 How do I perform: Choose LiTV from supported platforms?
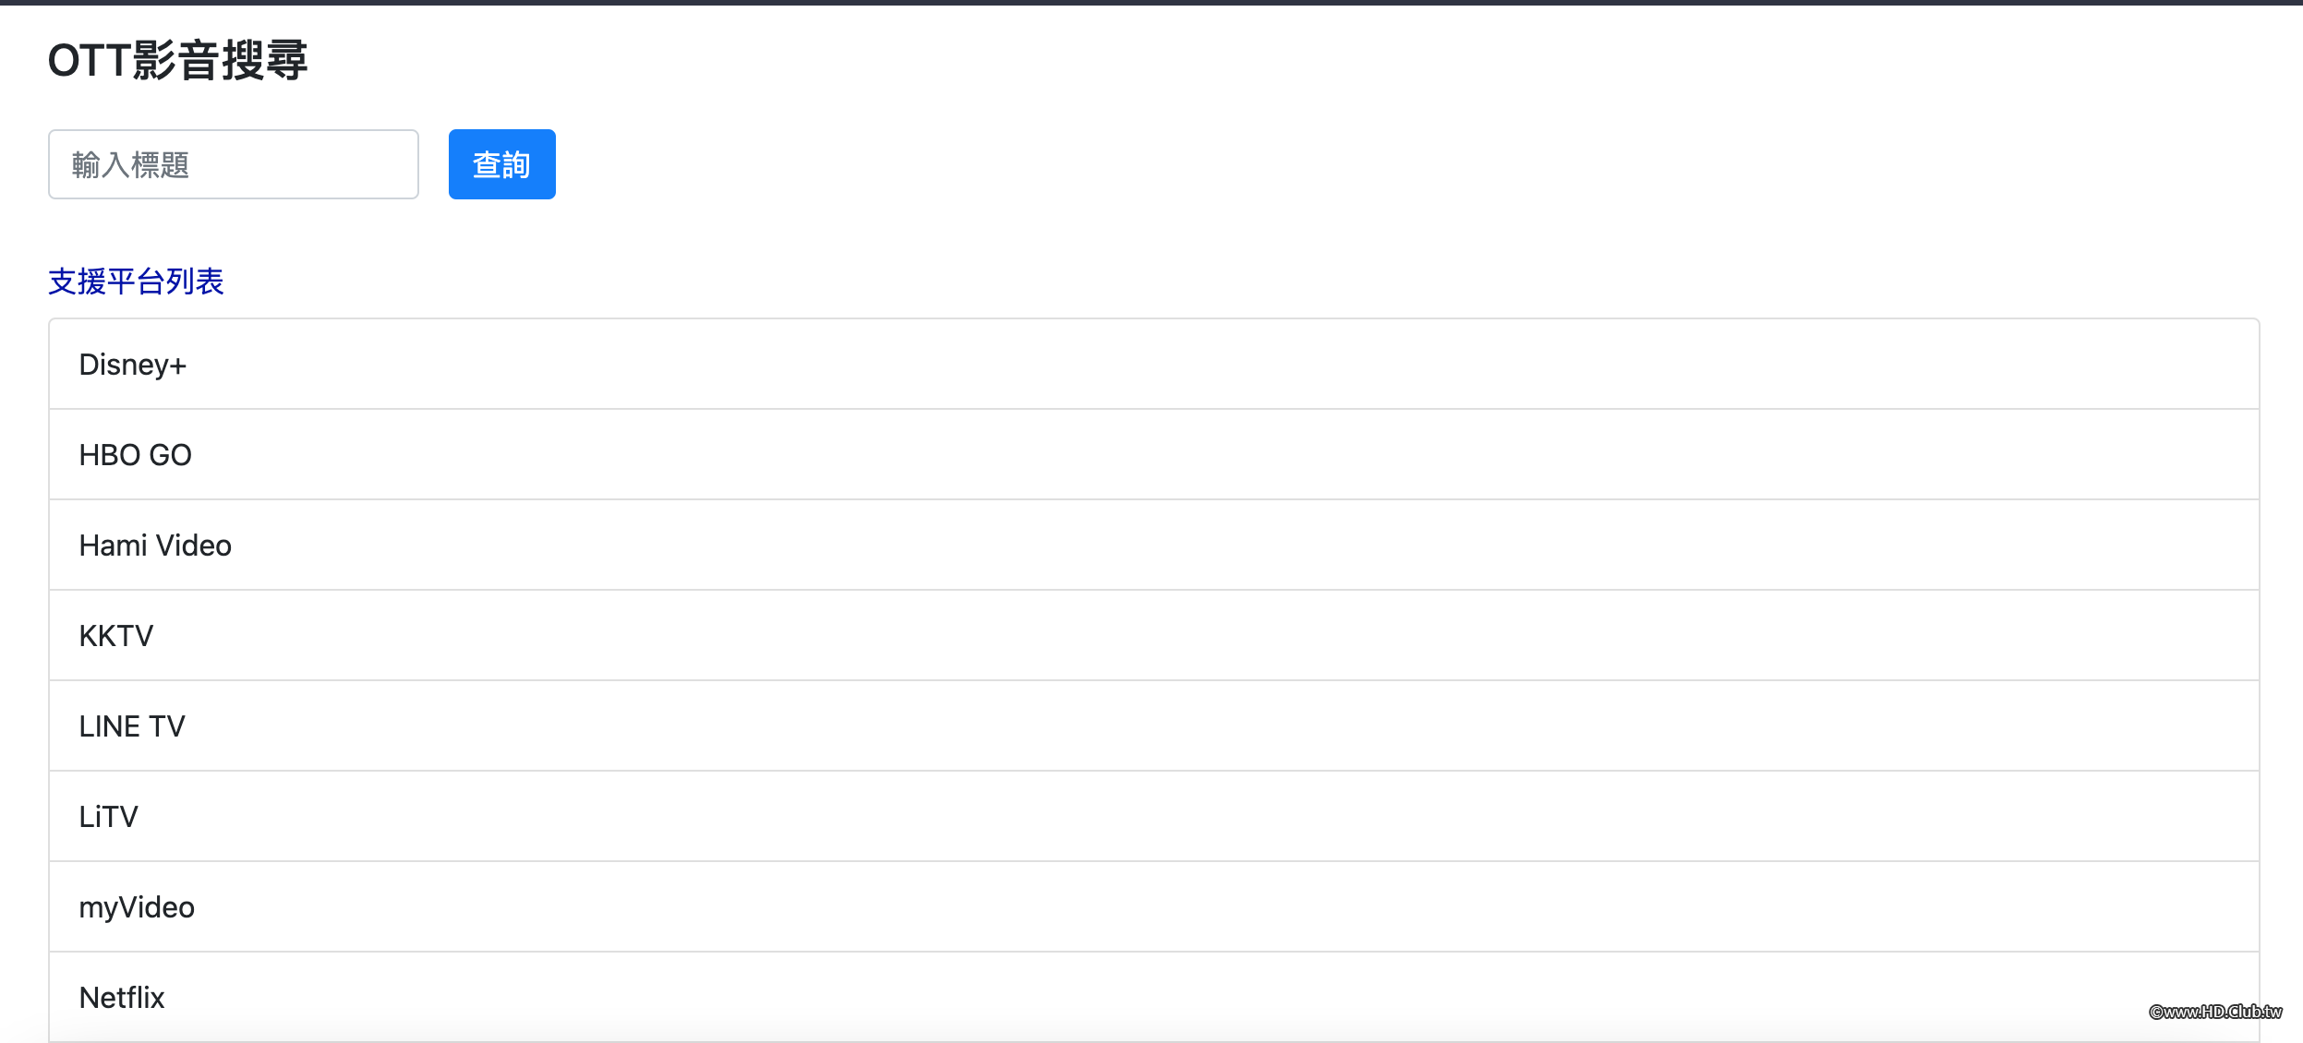1153,817
